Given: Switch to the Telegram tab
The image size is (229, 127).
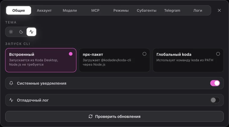Looking at the screenshot, I should pos(172,10).
